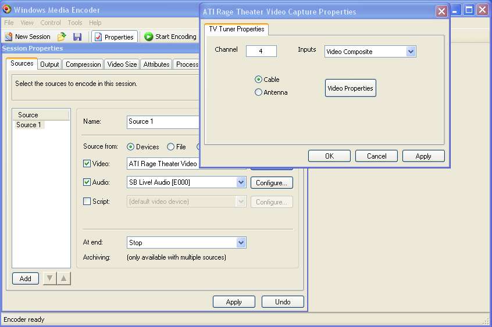Switch to the Video Size tab

click(122, 64)
